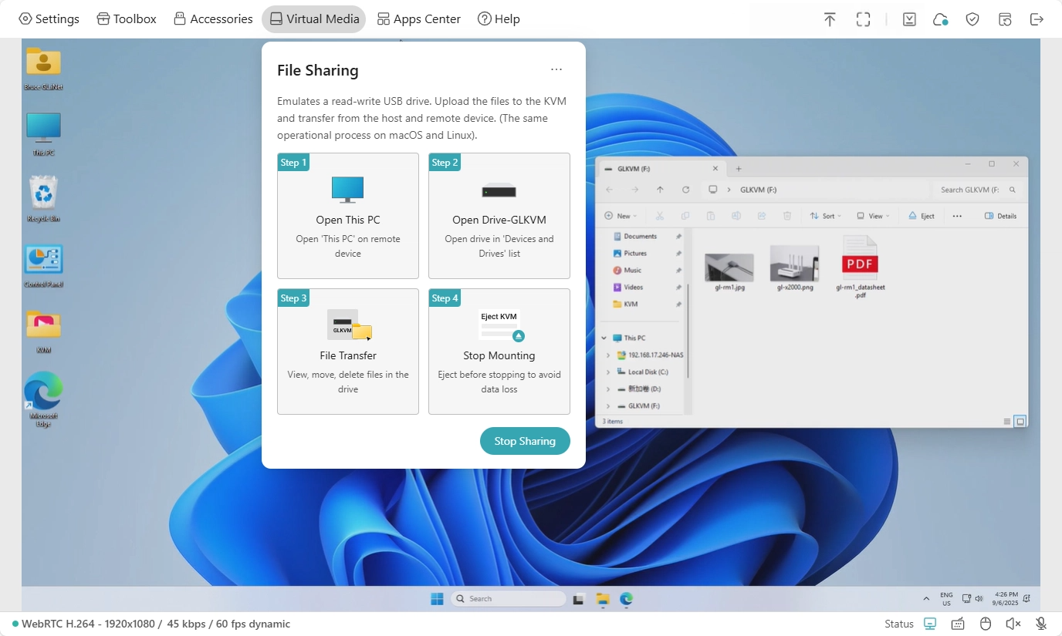
Task: Open the New dropdown in Explorer
Action: (x=622, y=216)
